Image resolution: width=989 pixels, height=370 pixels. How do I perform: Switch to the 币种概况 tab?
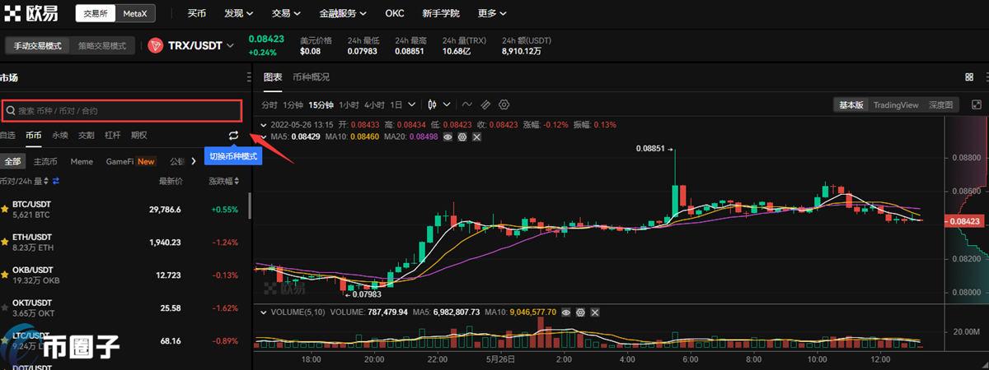coord(311,76)
